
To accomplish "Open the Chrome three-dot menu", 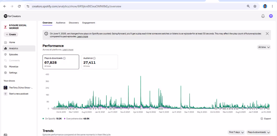I will point(272,6).
